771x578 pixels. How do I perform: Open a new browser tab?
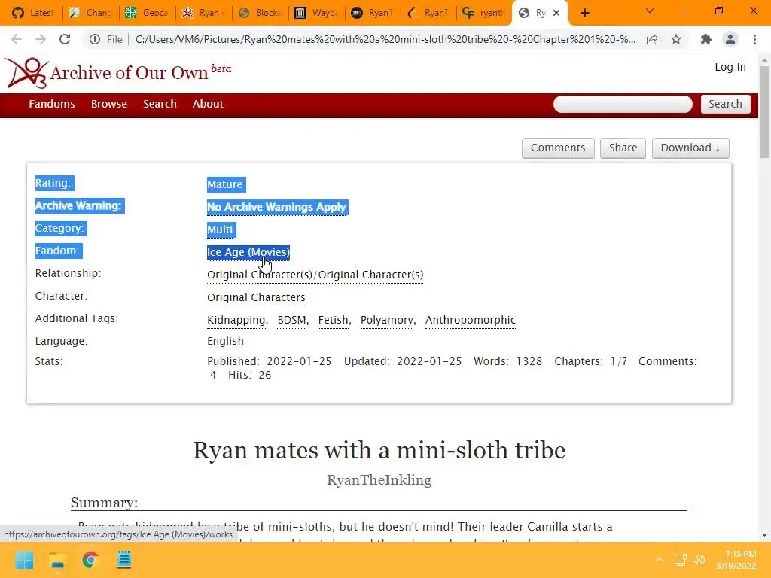[584, 13]
